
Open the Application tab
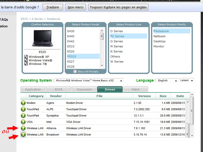click(x=33, y=89)
